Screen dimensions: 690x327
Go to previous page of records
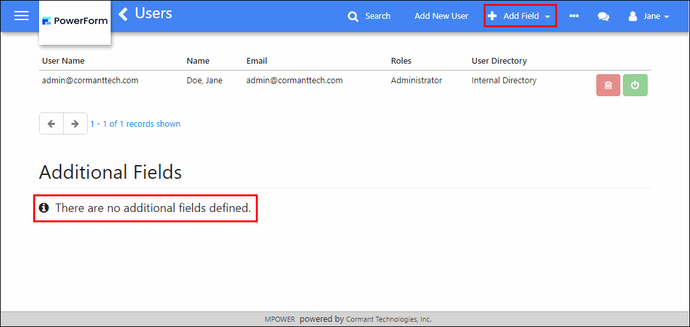[51, 124]
